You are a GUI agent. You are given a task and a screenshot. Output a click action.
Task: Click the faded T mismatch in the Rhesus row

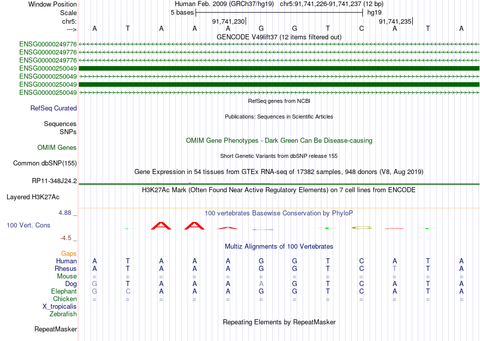[395, 268]
